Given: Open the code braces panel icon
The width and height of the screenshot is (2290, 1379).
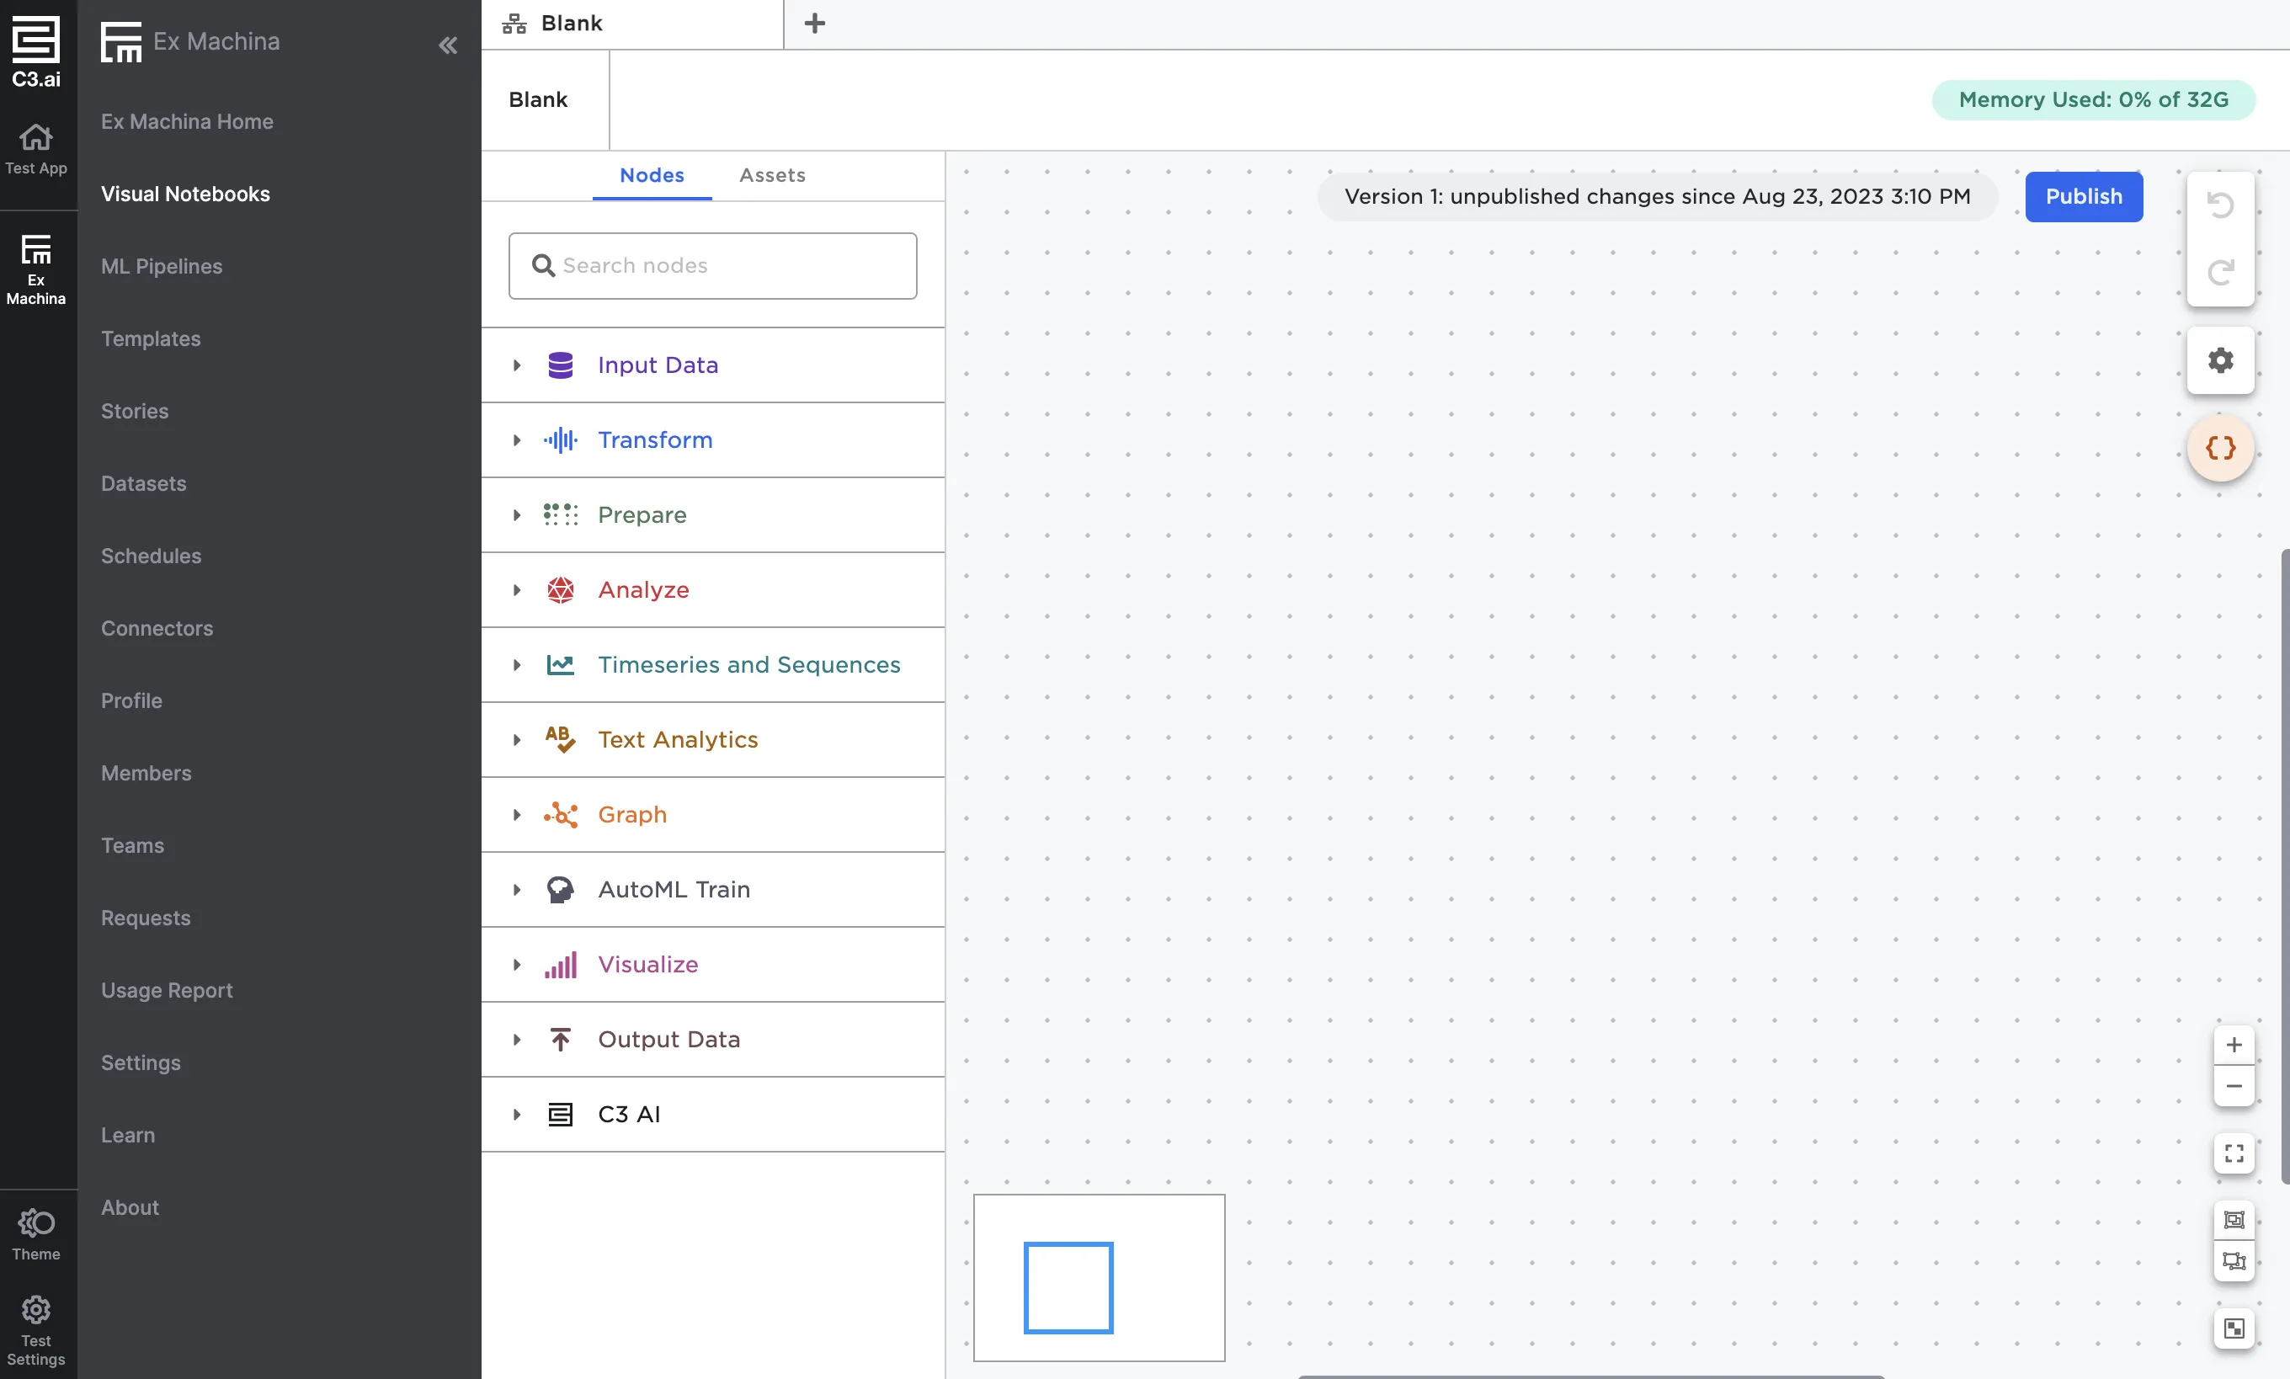Looking at the screenshot, I should pyautogui.click(x=2219, y=448).
